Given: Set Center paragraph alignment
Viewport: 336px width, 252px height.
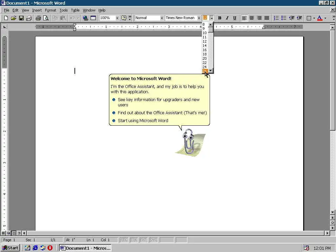Looking at the screenshot, I should tap(252, 18).
